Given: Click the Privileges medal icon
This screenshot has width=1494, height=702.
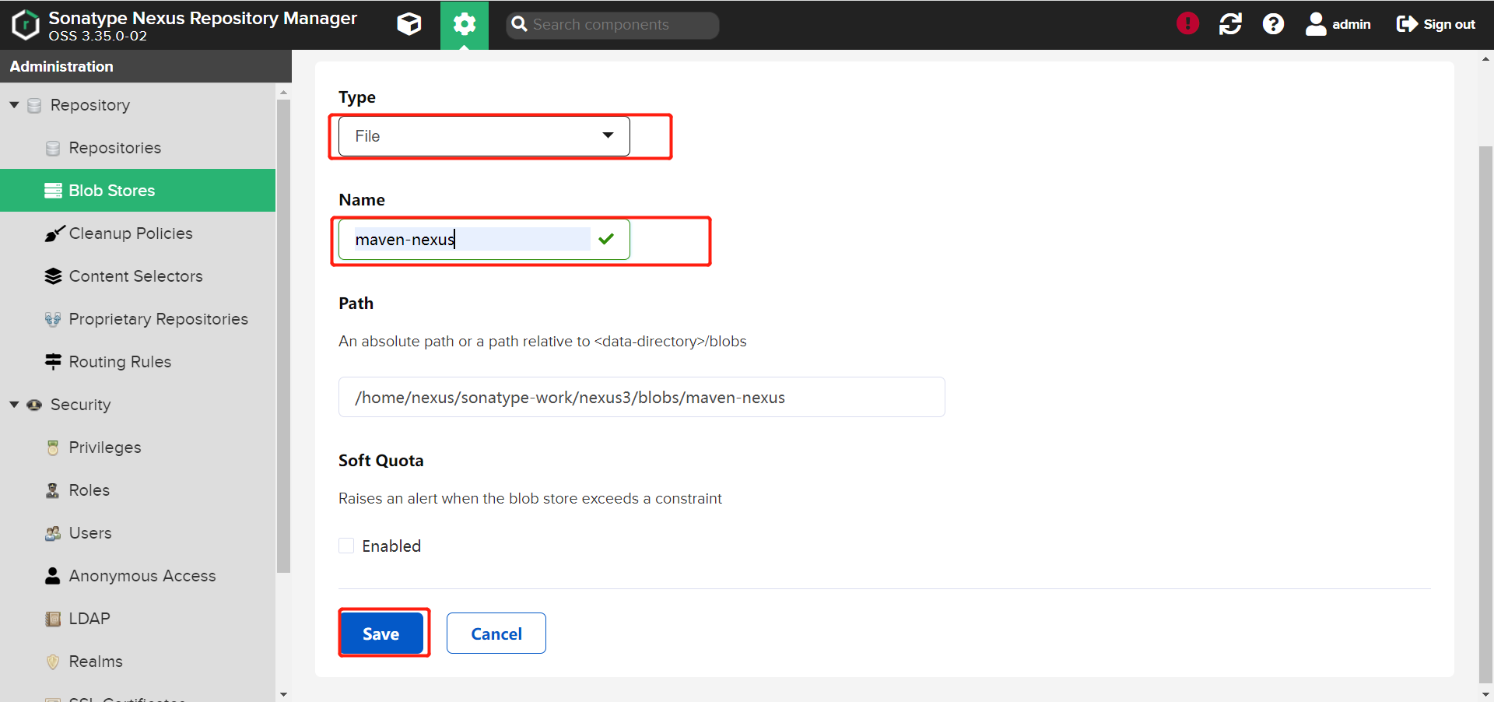Looking at the screenshot, I should pos(53,448).
